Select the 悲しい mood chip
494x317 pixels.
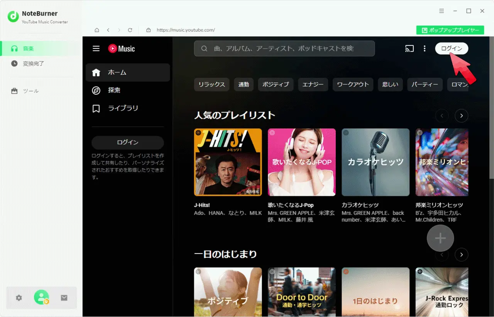[x=390, y=84]
